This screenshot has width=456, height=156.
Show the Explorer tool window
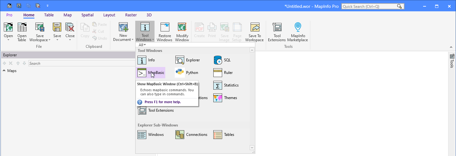click(x=188, y=60)
